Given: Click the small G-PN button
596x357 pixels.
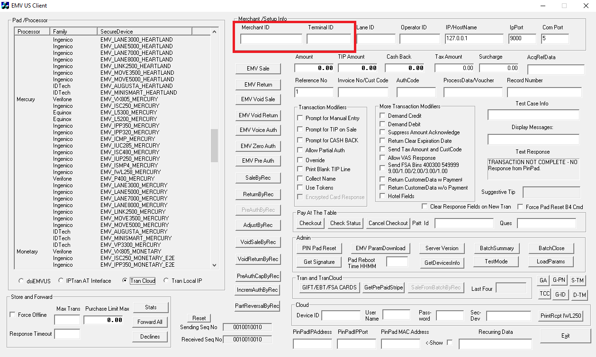Looking at the screenshot, I should pyautogui.click(x=560, y=280).
